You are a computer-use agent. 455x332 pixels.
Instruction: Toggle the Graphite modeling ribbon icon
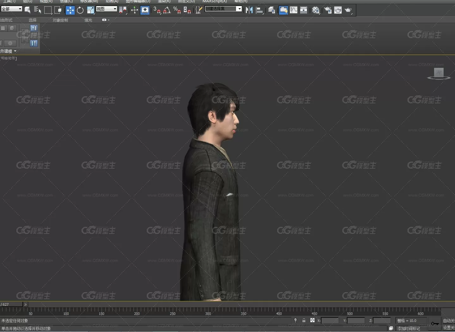[283, 10]
